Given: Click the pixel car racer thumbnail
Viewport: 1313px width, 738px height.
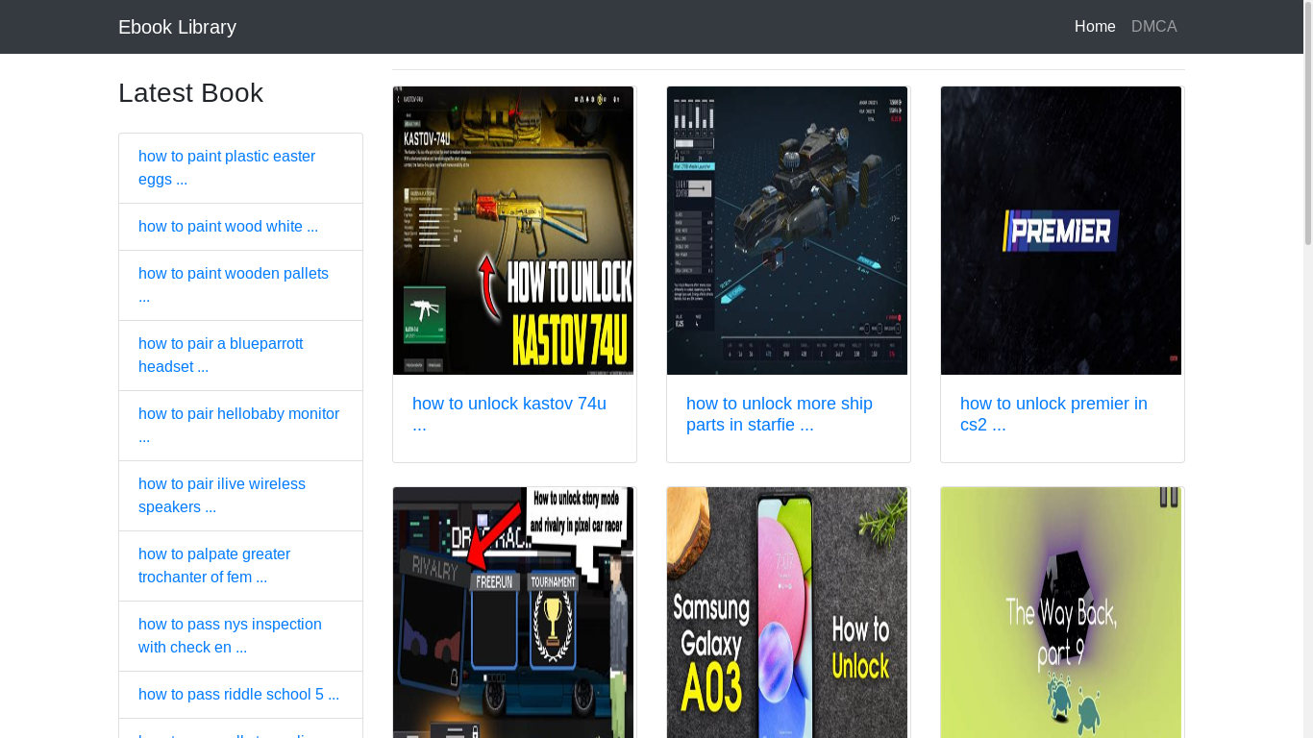Looking at the screenshot, I should pos(513,613).
